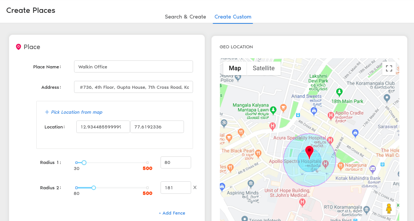414x221 pixels.
Task: Focus the Address text field
Action: tap(133, 87)
